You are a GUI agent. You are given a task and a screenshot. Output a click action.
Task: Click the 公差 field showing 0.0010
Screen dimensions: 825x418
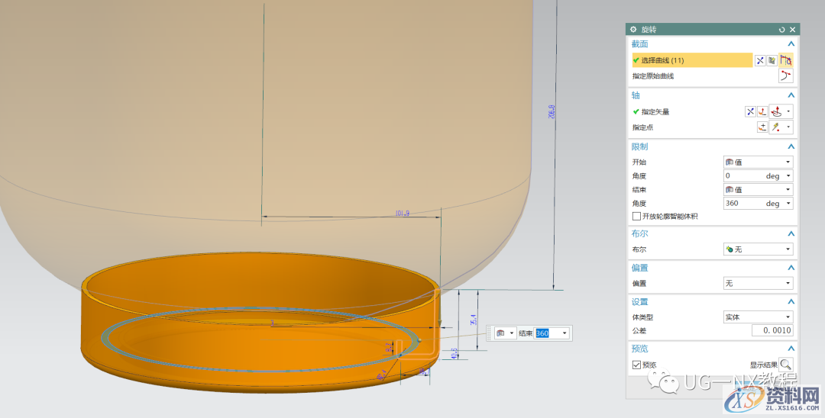point(772,330)
